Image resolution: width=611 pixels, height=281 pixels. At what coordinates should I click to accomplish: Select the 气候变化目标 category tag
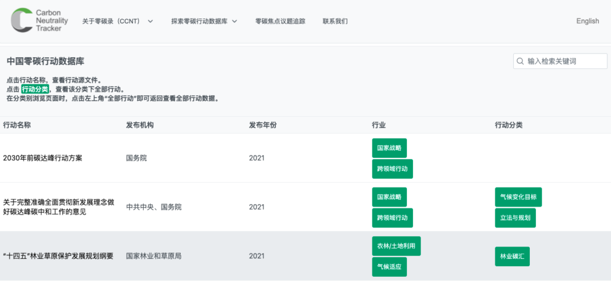519,197
